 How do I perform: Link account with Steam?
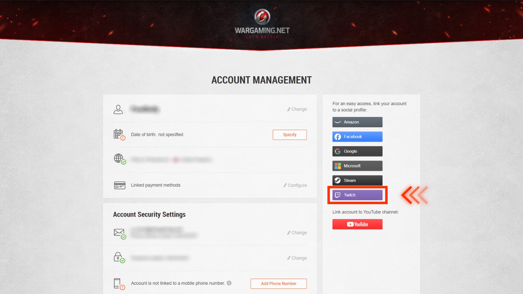357,180
